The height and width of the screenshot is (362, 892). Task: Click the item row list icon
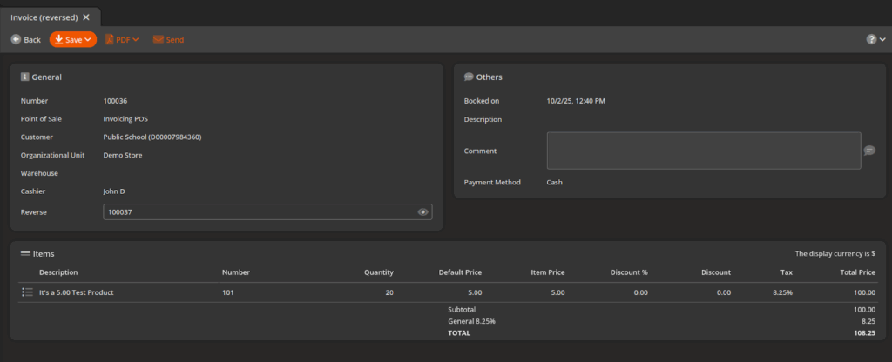(x=27, y=292)
